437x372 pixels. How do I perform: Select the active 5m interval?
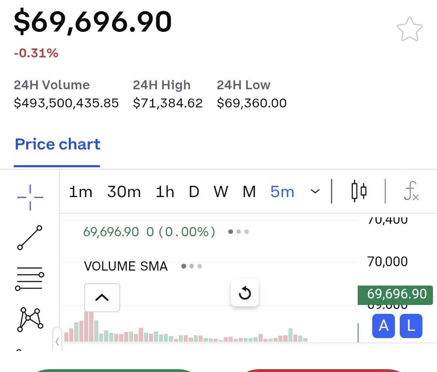coord(282,192)
